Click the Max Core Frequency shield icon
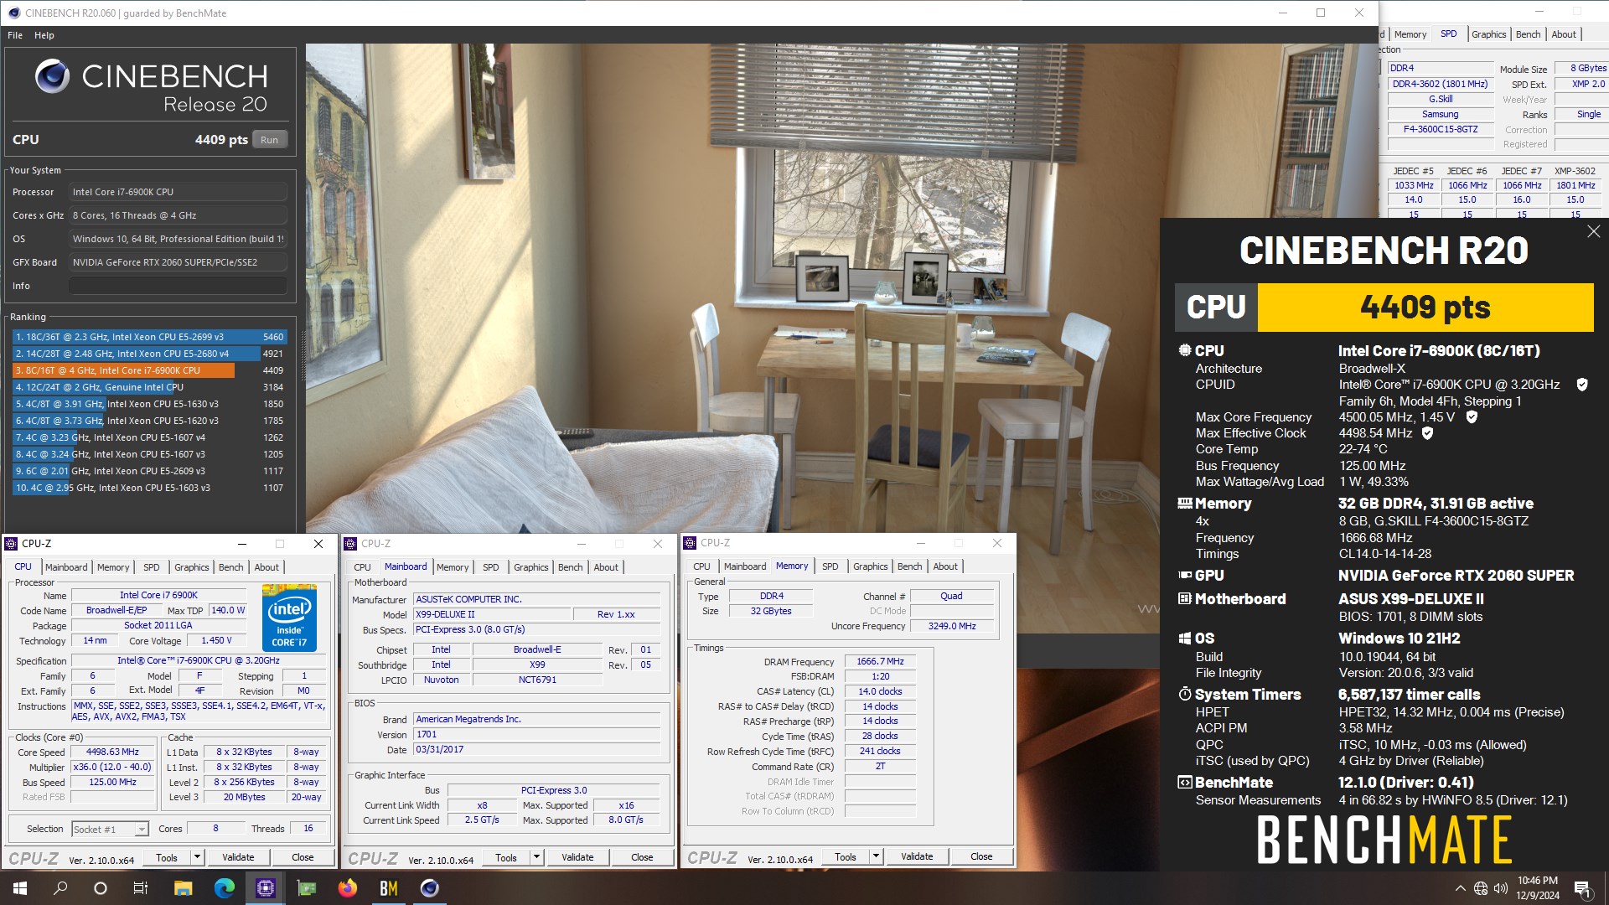1609x905 pixels. pyautogui.click(x=1471, y=416)
